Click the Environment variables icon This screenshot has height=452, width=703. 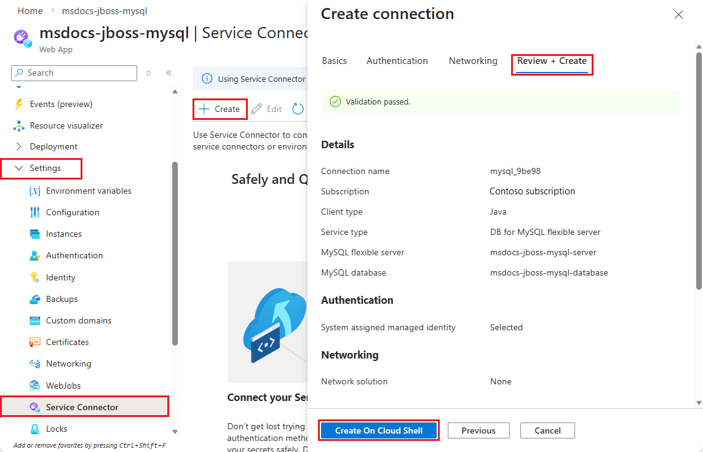(x=34, y=191)
